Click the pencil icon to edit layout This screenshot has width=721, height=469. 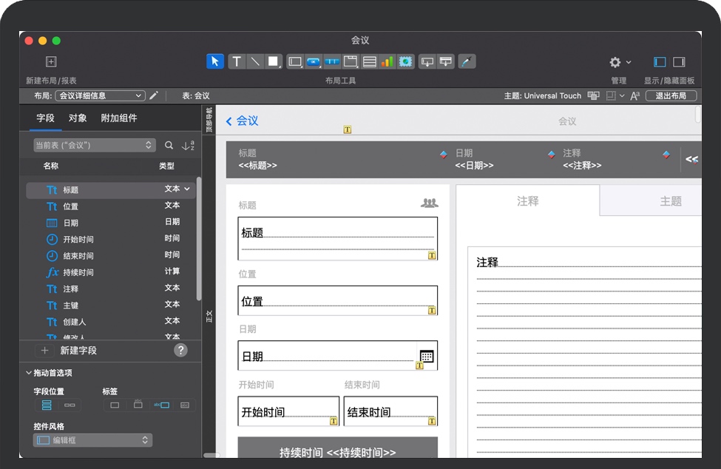click(154, 95)
